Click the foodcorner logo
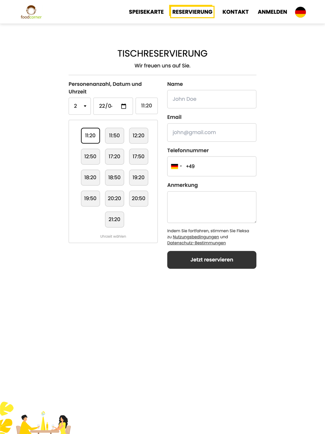Viewport: 325px width, 434px height. click(x=31, y=12)
